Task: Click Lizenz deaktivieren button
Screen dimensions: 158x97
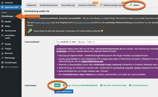Action: pyautogui.click(x=64, y=91)
